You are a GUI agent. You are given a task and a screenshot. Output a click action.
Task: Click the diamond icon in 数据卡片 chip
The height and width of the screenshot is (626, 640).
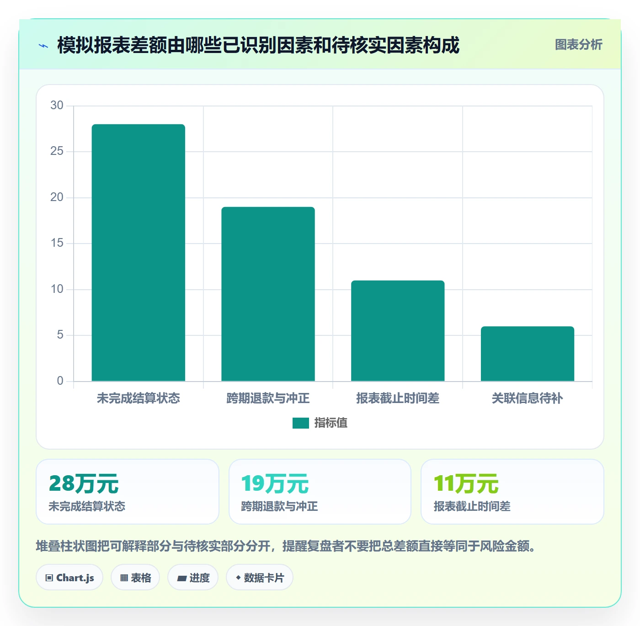point(238,578)
